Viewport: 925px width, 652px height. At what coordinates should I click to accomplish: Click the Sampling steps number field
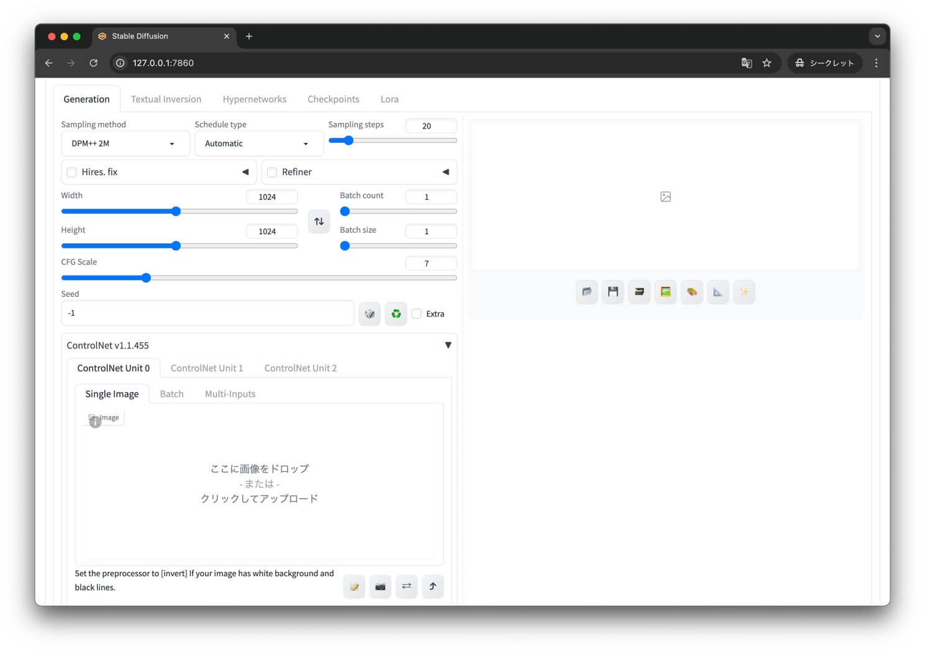pos(431,126)
